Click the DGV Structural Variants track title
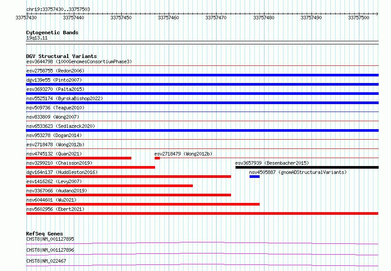The image size is (391, 271). click(62, 56)
